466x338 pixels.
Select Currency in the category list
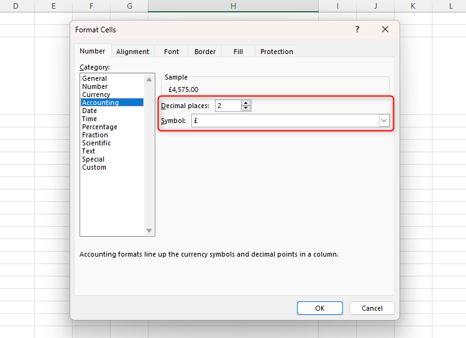(96, 94)
